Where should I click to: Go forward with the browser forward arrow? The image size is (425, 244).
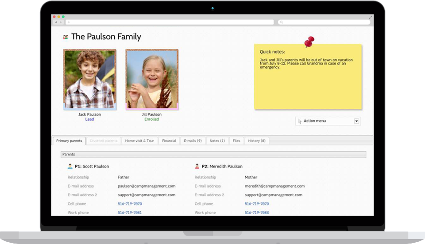click(x=61, y=22)
